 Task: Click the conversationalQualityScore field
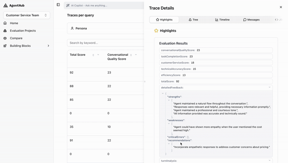216,50
